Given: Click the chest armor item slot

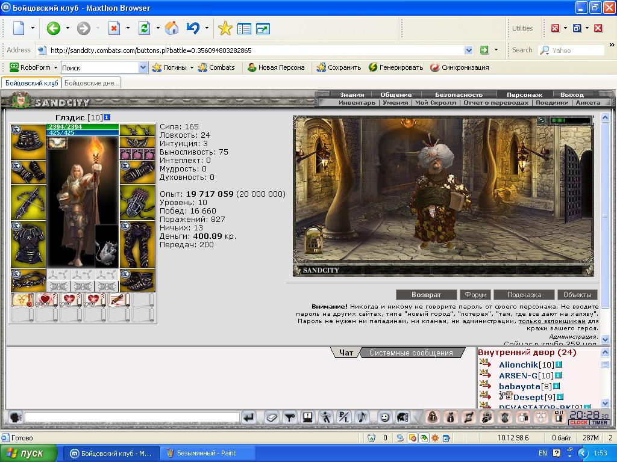Looking at the screenshot, I should [x=28, y=244].
